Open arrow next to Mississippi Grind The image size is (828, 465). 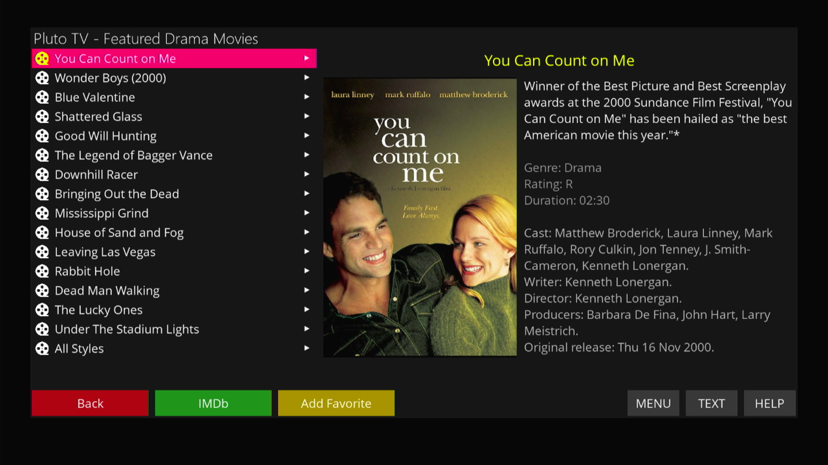tap(307, 213)
